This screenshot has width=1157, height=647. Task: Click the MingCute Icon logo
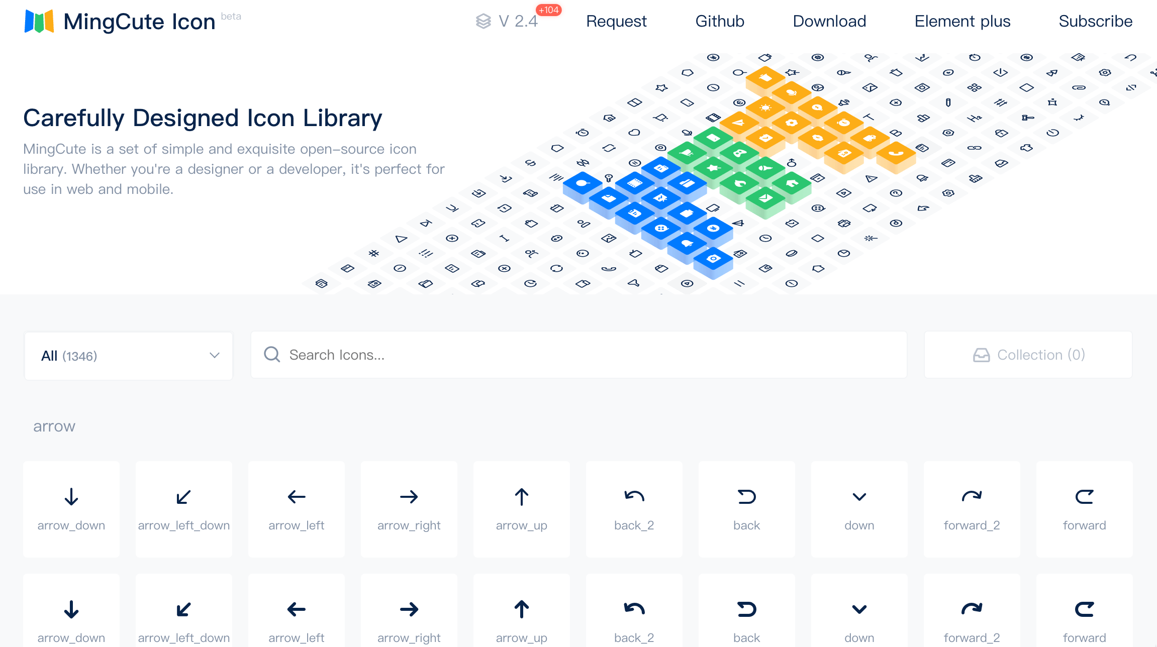39,22
